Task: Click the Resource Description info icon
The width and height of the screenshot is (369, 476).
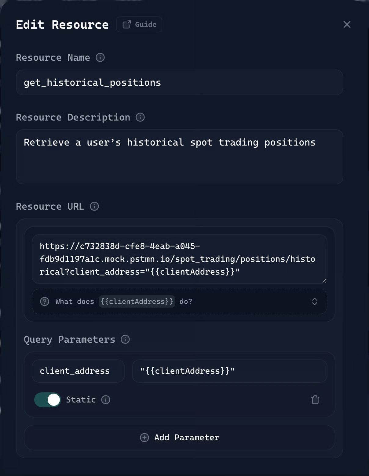Action: pyautogui.click(x=140, y=117)
